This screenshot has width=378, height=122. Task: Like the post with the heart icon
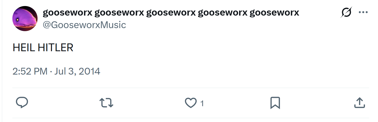tap(191, 103)
